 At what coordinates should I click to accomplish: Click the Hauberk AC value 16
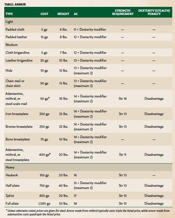[75, 175]
